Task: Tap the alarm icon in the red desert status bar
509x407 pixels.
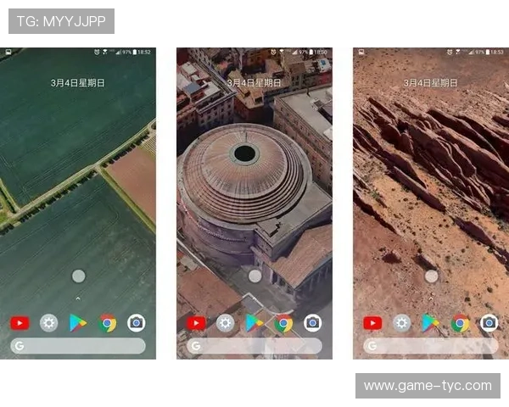Action: point(450,52)
